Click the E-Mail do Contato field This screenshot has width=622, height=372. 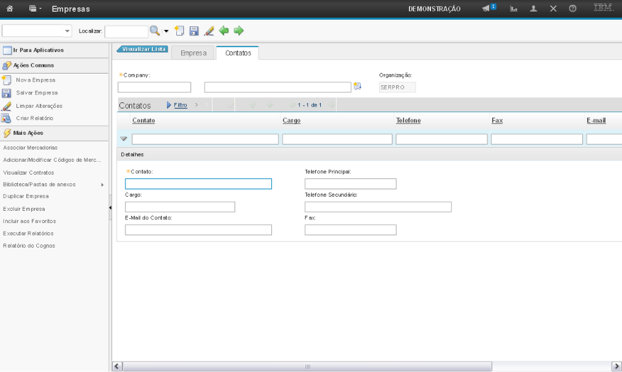pos(198,230)
